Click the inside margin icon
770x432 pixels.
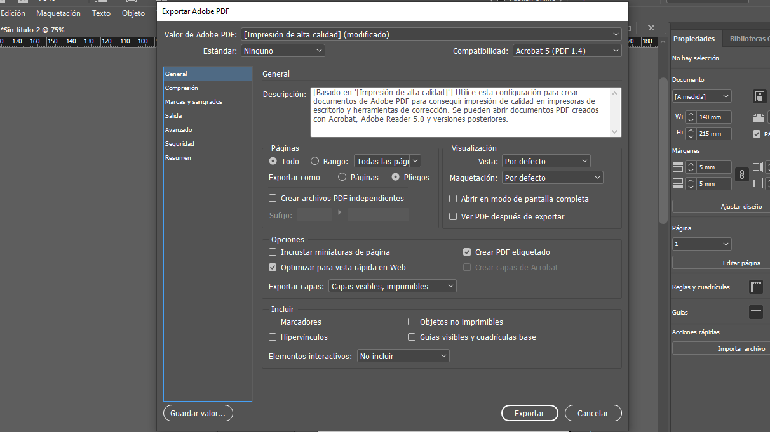[x=757, y=167]
